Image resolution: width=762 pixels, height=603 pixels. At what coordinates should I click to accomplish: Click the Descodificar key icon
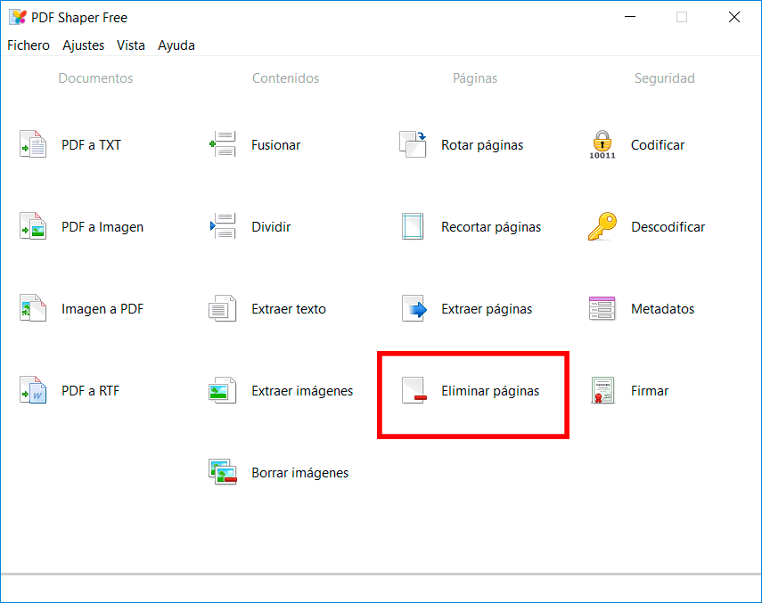tap(602, 226)
